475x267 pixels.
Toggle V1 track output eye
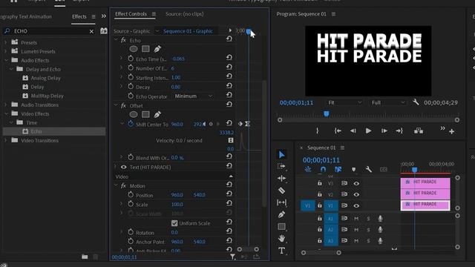pyautogui.click(x=356, y=206)
